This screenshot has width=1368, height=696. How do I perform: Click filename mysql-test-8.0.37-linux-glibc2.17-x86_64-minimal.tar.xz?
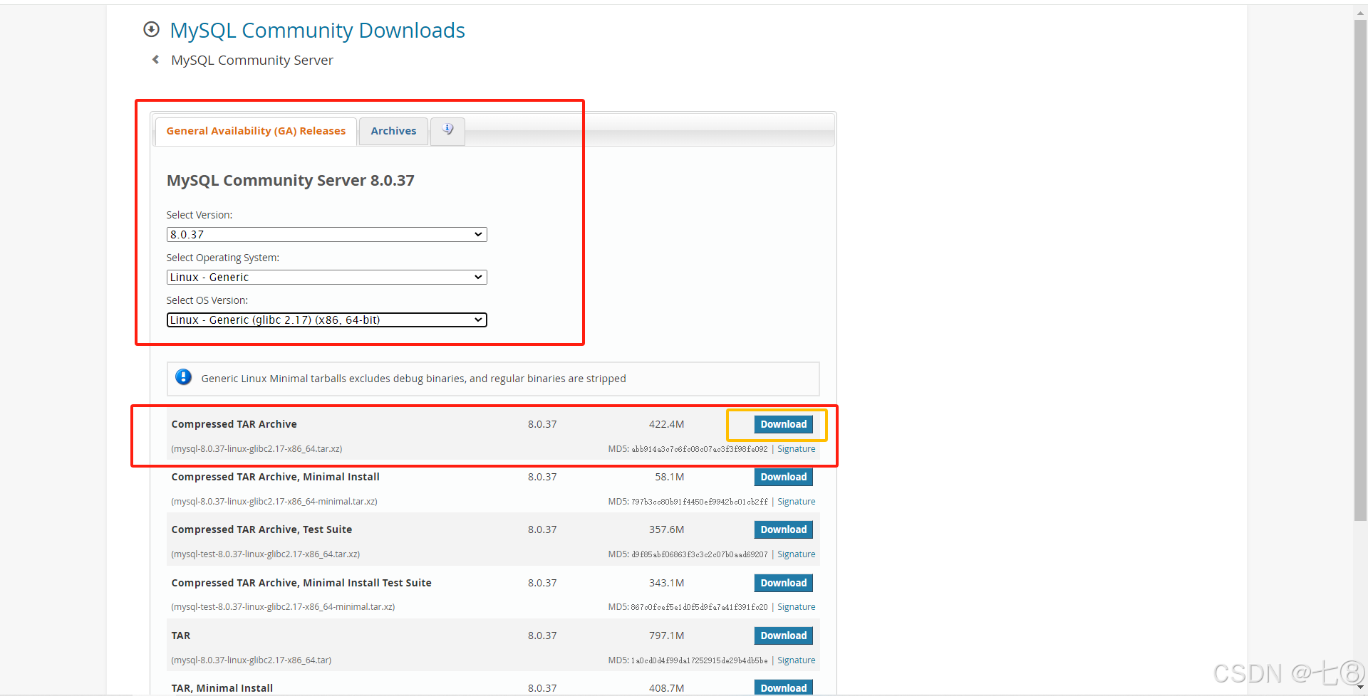(283, 607)
